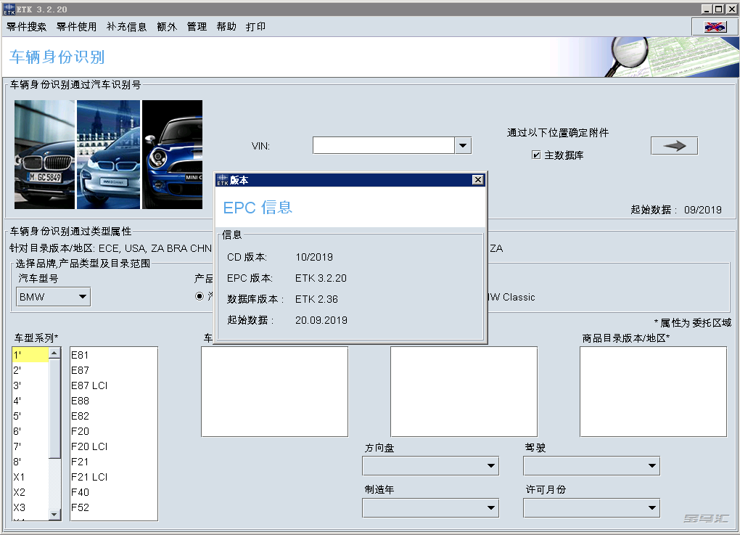Maximize the ETK main window
Viewport: 740px width, 535px height.
718,9
